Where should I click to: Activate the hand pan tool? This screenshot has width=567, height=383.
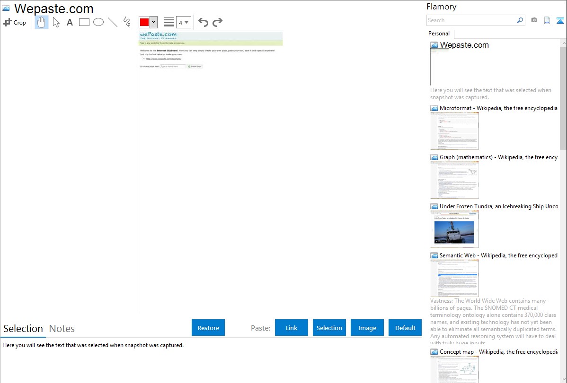pyautogui.click(x=42, y=22)
